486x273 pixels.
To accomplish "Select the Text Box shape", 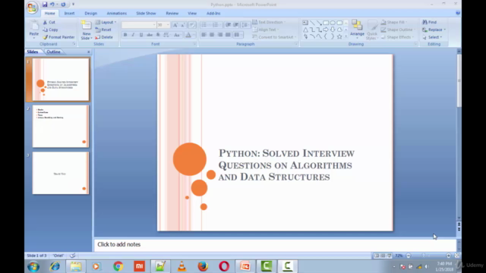I will (305, 23).
